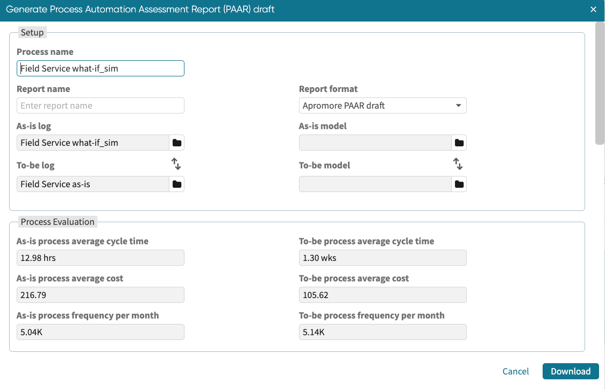Open folder browser for To-be log
Image resolution: width=605 pixels, height=389 pixels.
coord(176,184)
